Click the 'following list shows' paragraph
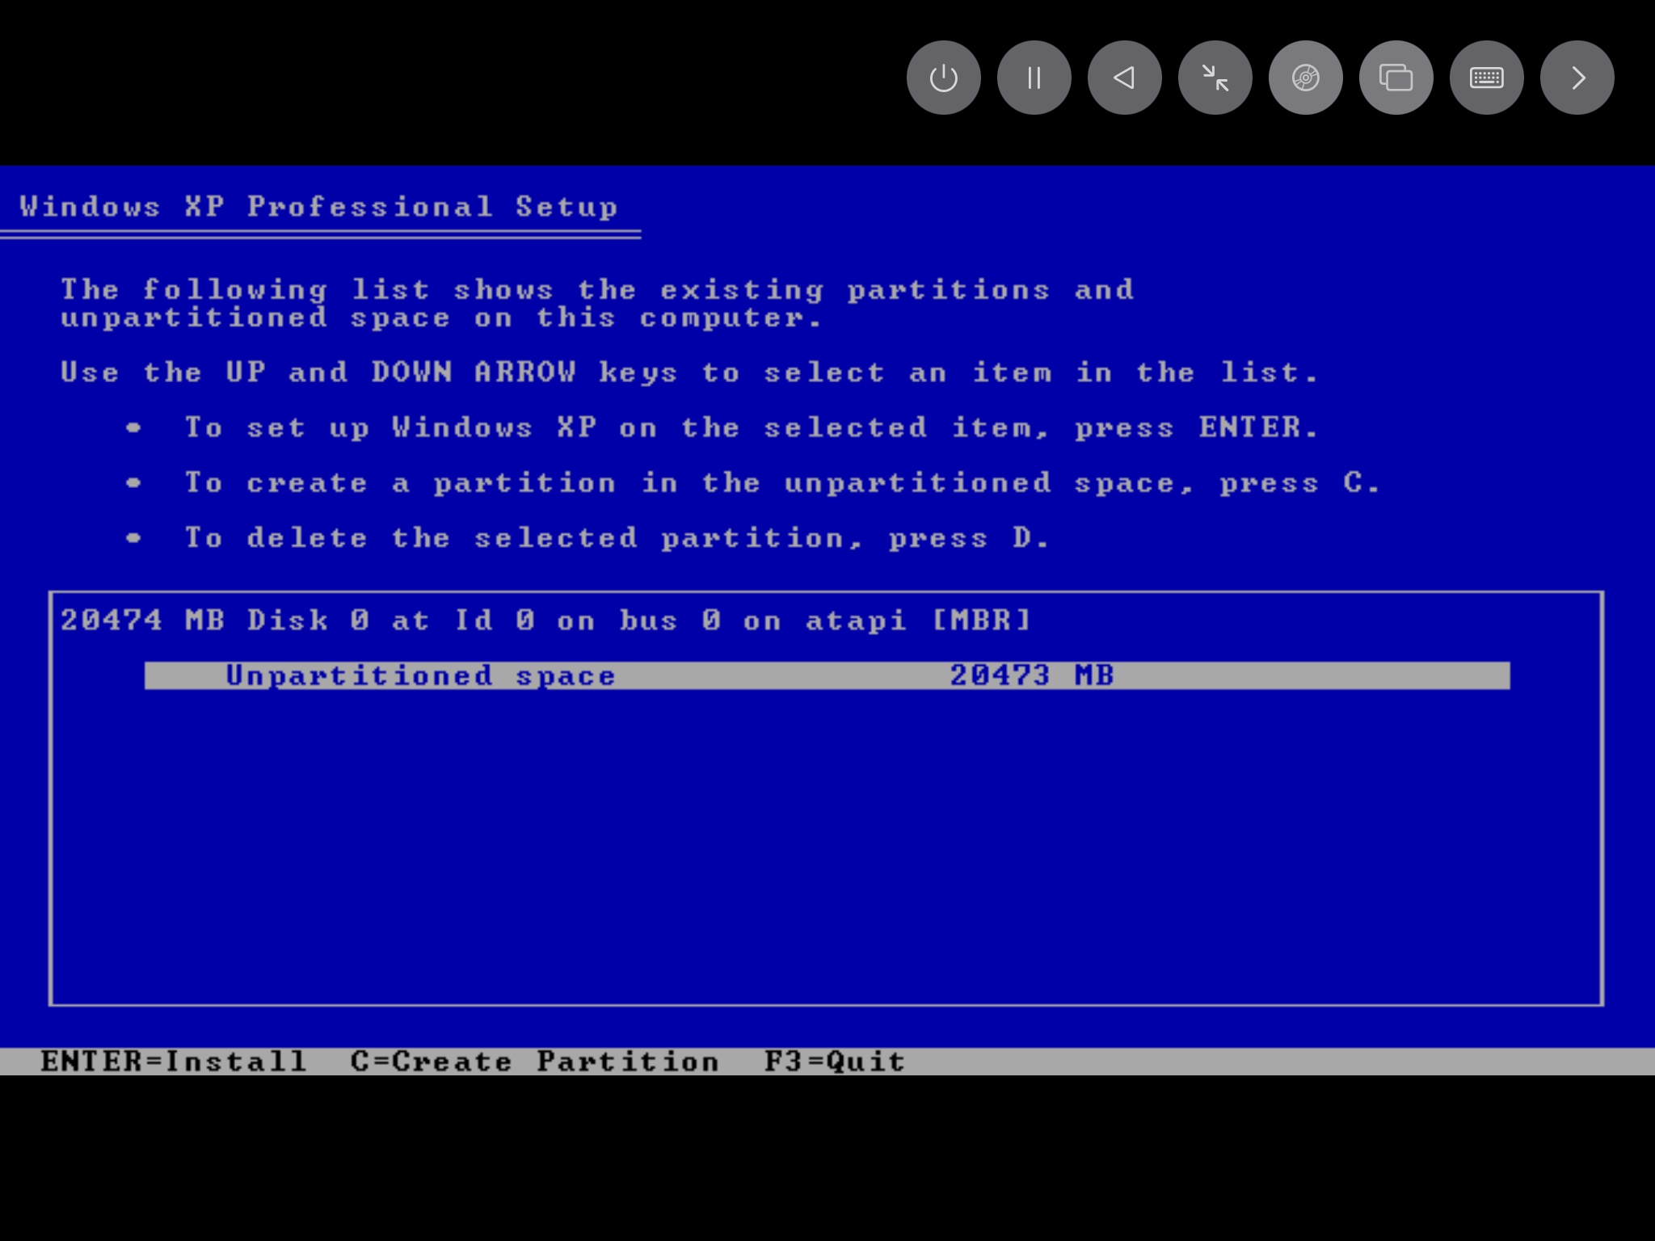 point(597,304)
